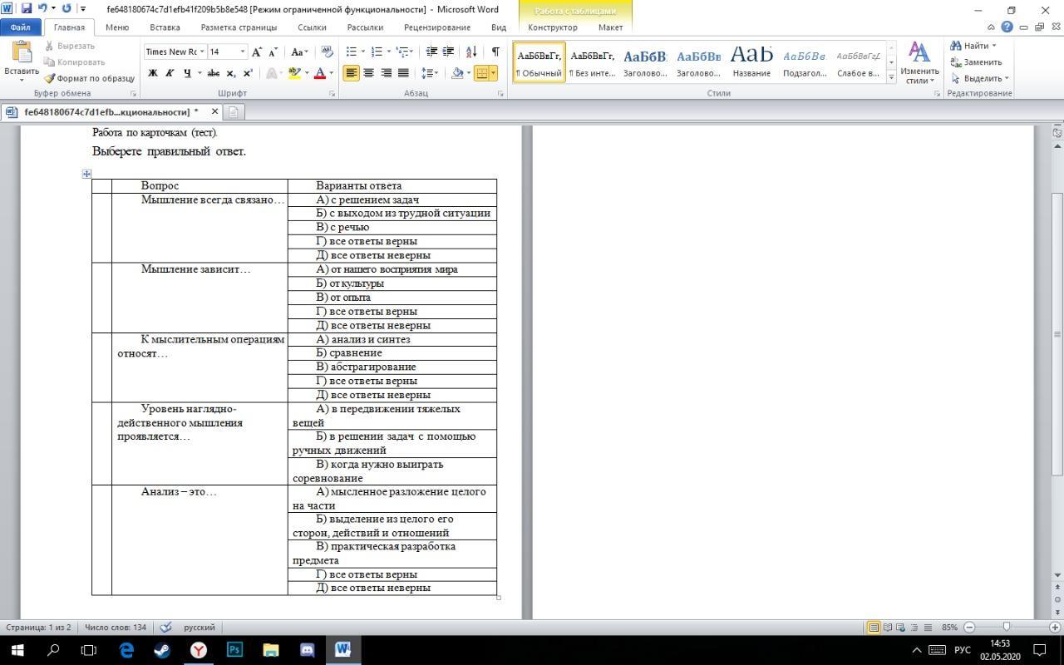Toggle show paragraph marks (¶)
This screenshot has width=1064, height=665.
[495, 52]
